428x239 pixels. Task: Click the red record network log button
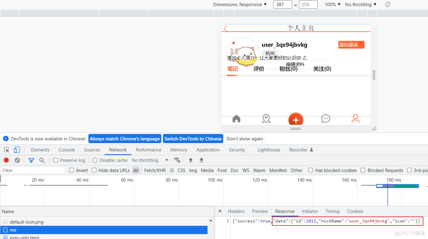point(6,160)
